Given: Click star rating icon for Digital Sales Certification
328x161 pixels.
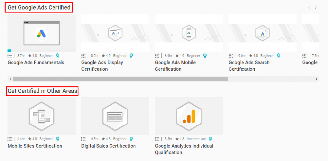Looking at the screenshot, I should [103, 139].
